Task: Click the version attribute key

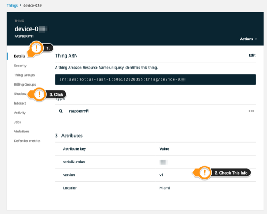Action: coord(69,175)
